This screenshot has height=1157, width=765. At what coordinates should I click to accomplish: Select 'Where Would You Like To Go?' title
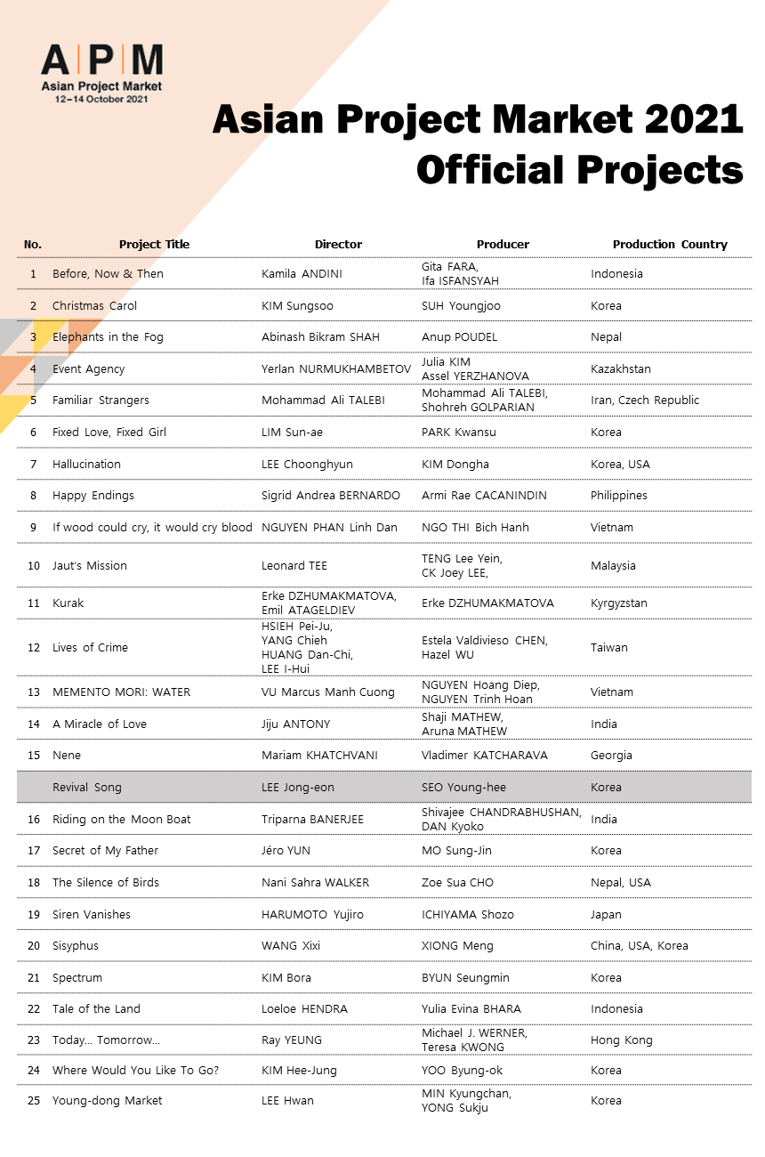135,1070
